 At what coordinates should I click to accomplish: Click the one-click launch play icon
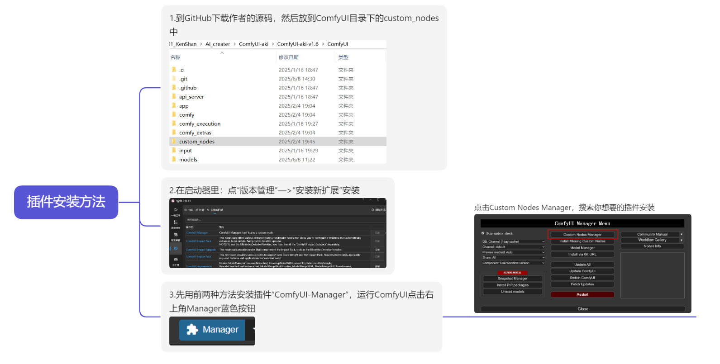tap(176, 210)
